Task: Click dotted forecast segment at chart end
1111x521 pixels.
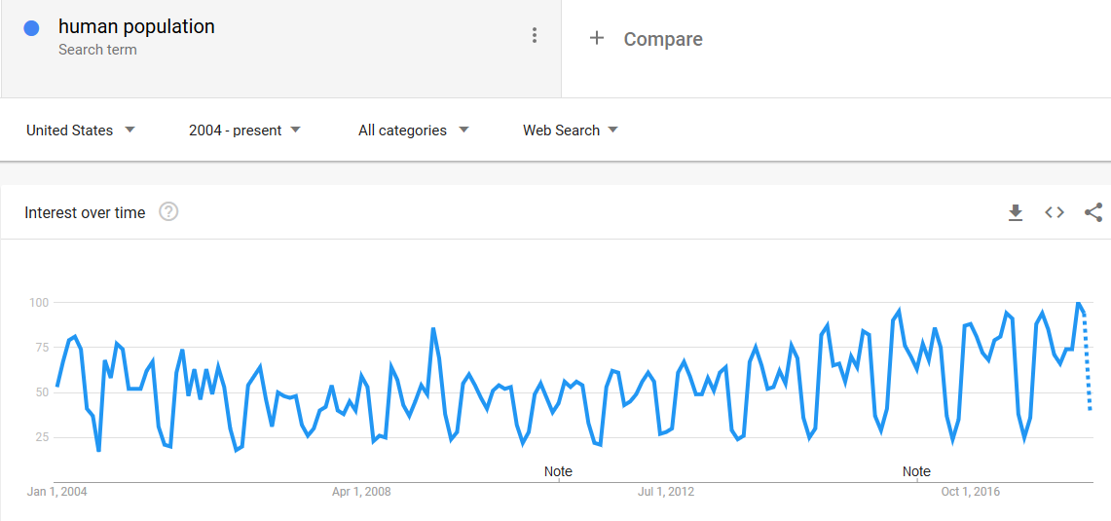Action: coord(1087,361)
